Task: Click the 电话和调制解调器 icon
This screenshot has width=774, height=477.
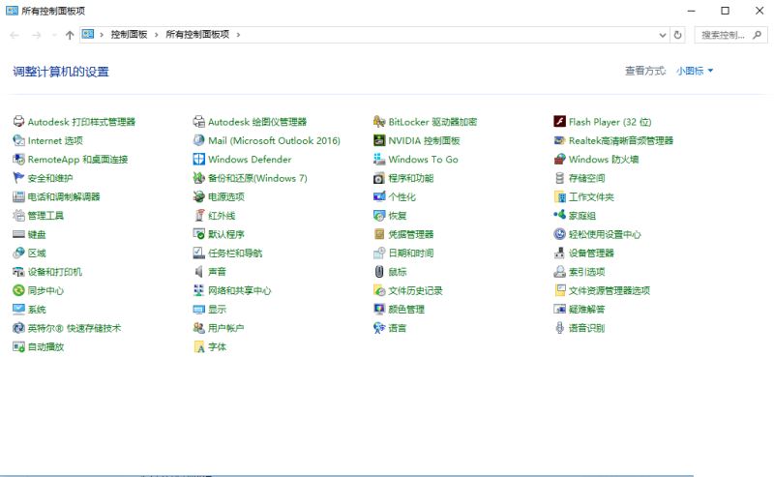Action: tap(18, 196)
